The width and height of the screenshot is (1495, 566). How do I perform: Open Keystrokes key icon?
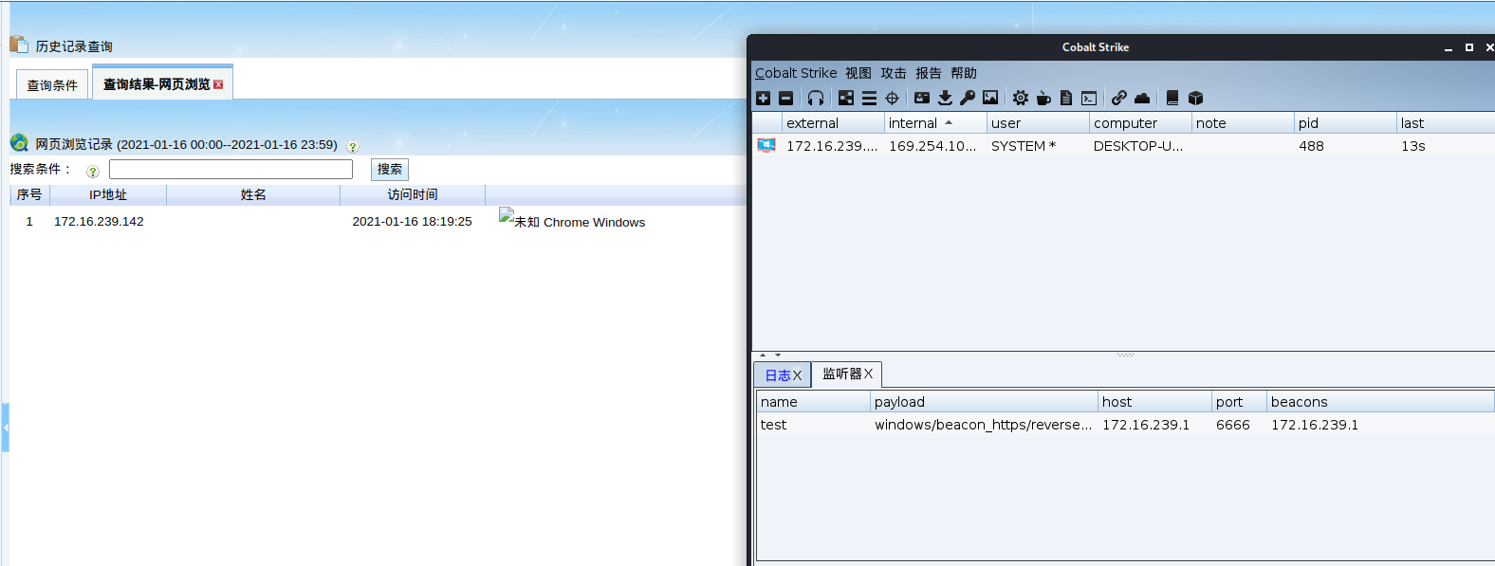968,98
